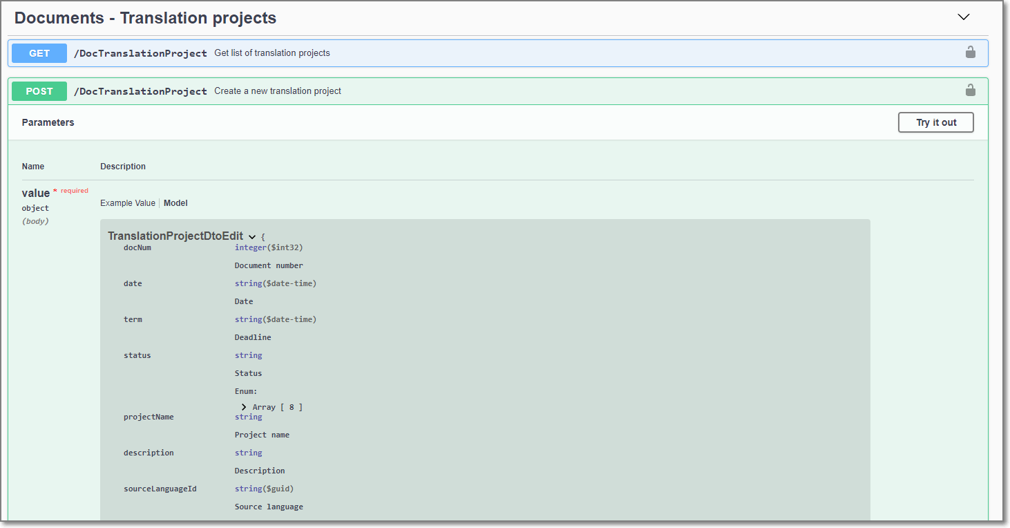The image size is (1010, 528).
Task: Click the GET /DocTranslationProject path text
Action: coord(140,53)
